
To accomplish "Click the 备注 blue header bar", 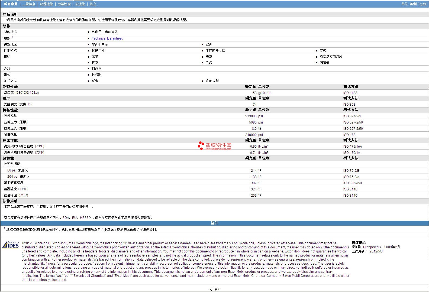I will [x=214, y=223].
